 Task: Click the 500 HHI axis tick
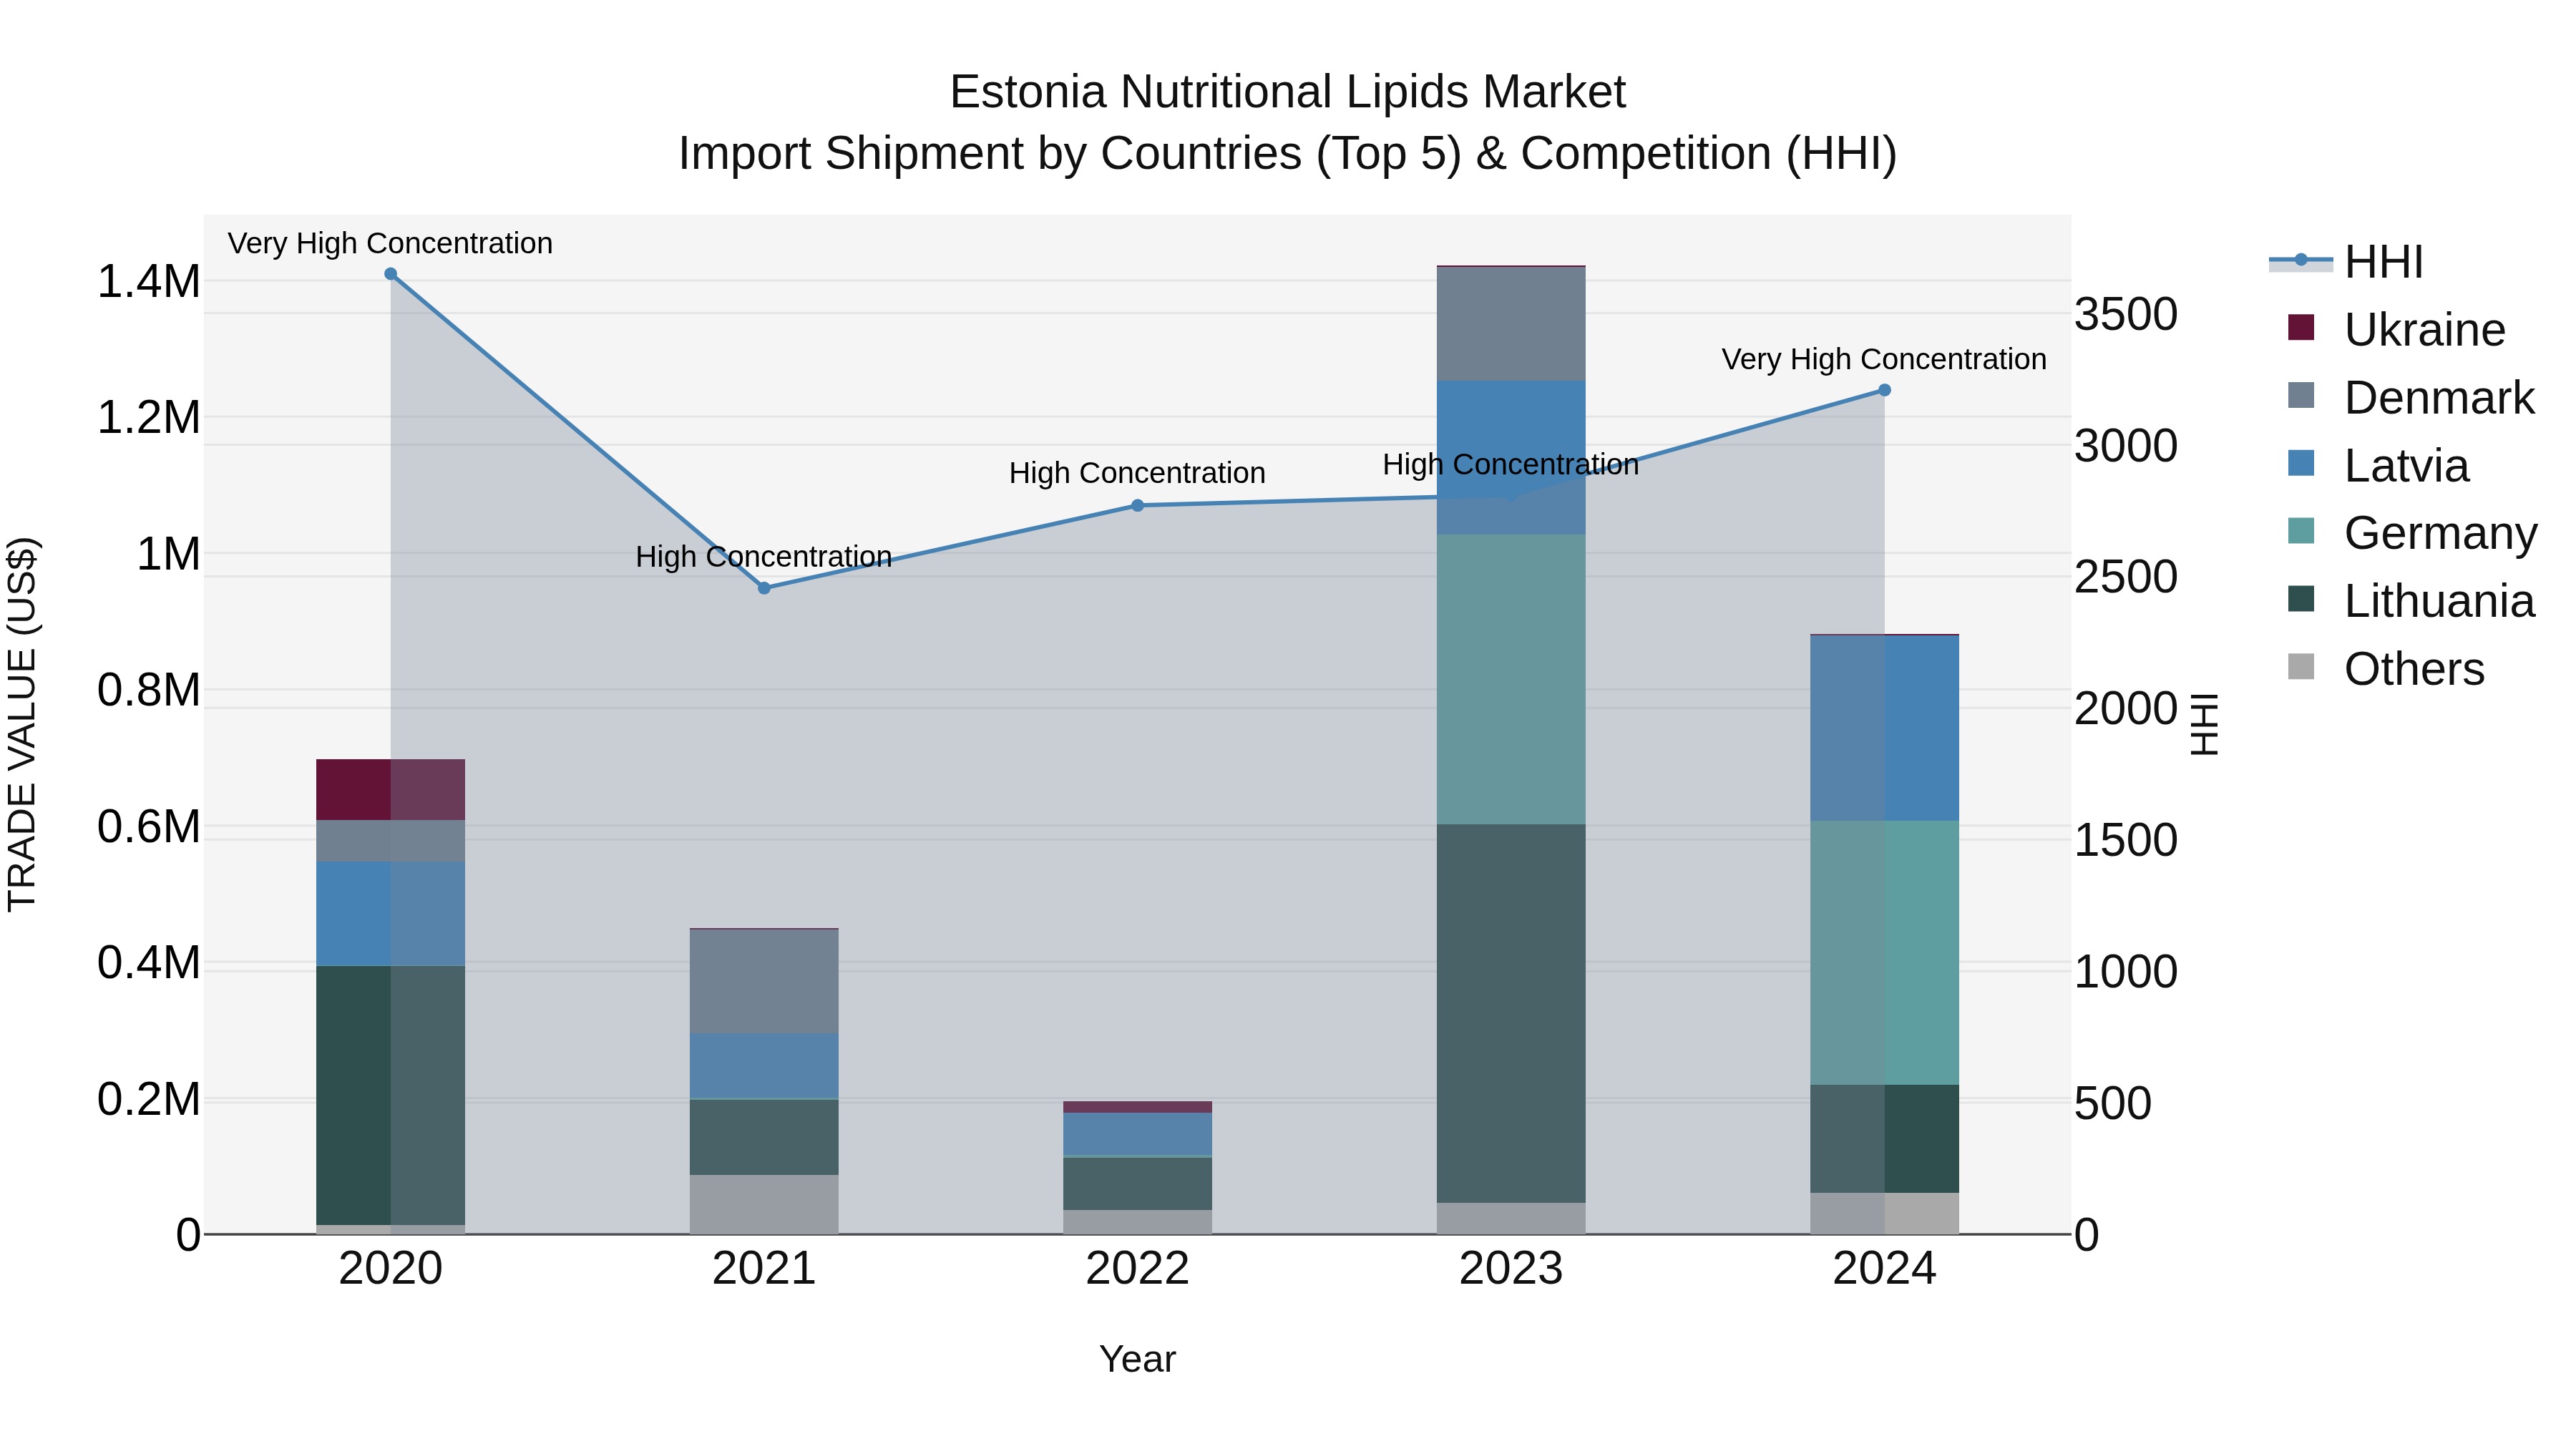[x=2113, y=1104]
